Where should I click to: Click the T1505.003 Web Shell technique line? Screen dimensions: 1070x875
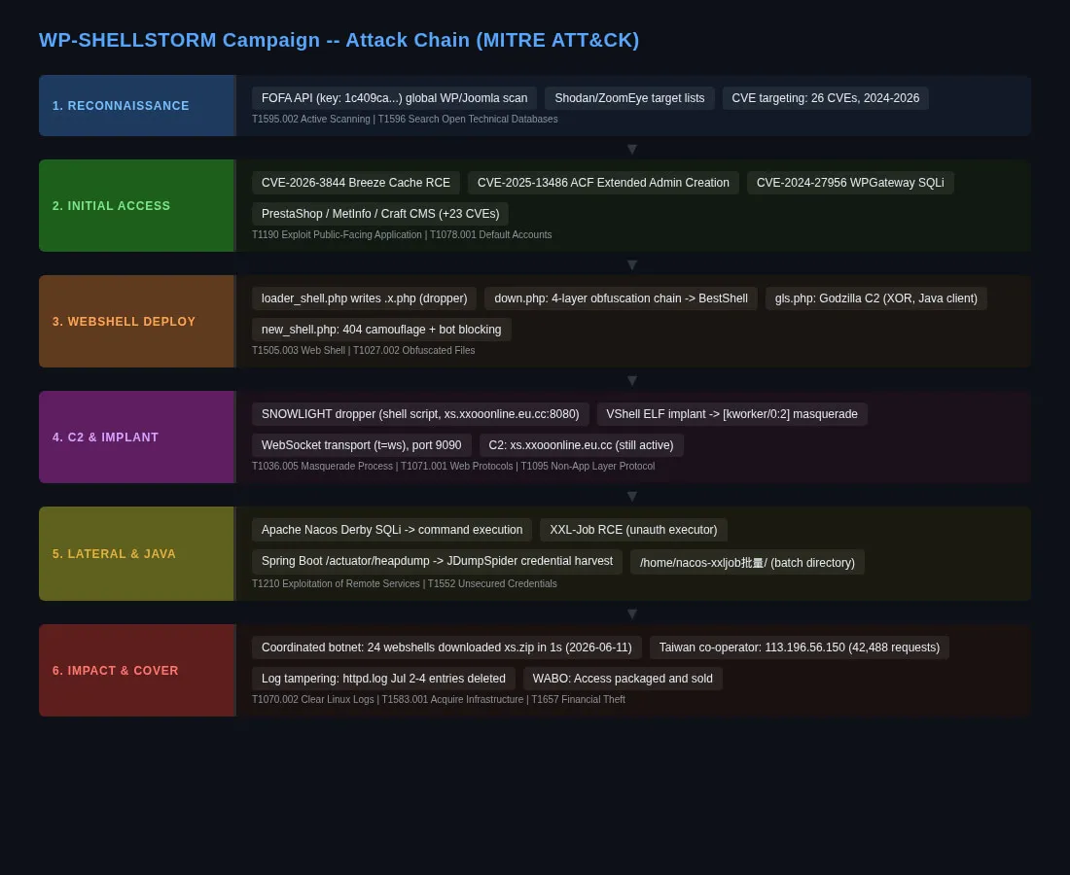[363, 351]
